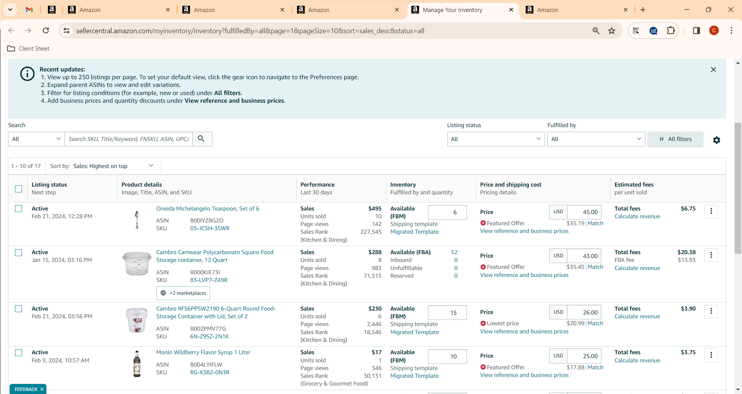Edit the Cambro 12 Quart price field

pyautogui.click(x=584, y=256)
